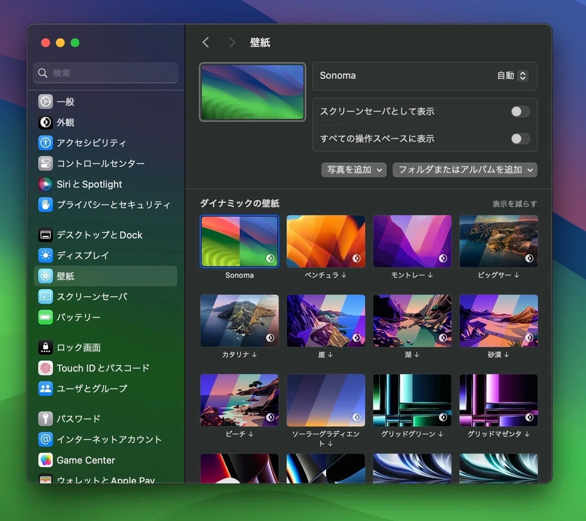
Task: Click search magnifier icon in sidebar
Action: click(43, 73)
